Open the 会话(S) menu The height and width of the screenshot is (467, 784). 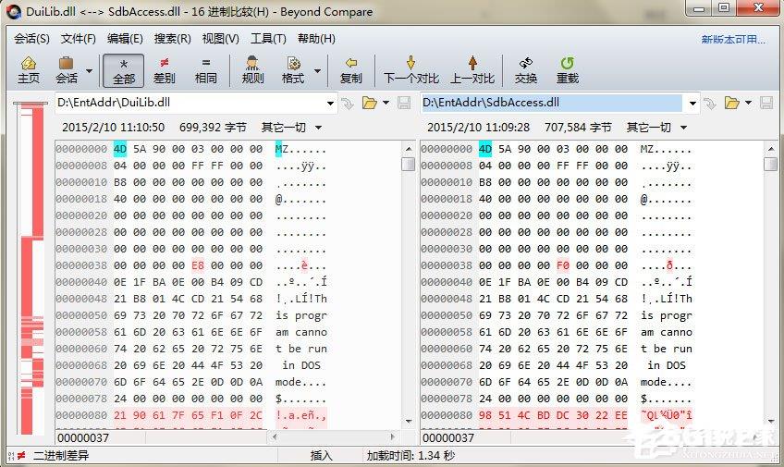tap(31, 39)
